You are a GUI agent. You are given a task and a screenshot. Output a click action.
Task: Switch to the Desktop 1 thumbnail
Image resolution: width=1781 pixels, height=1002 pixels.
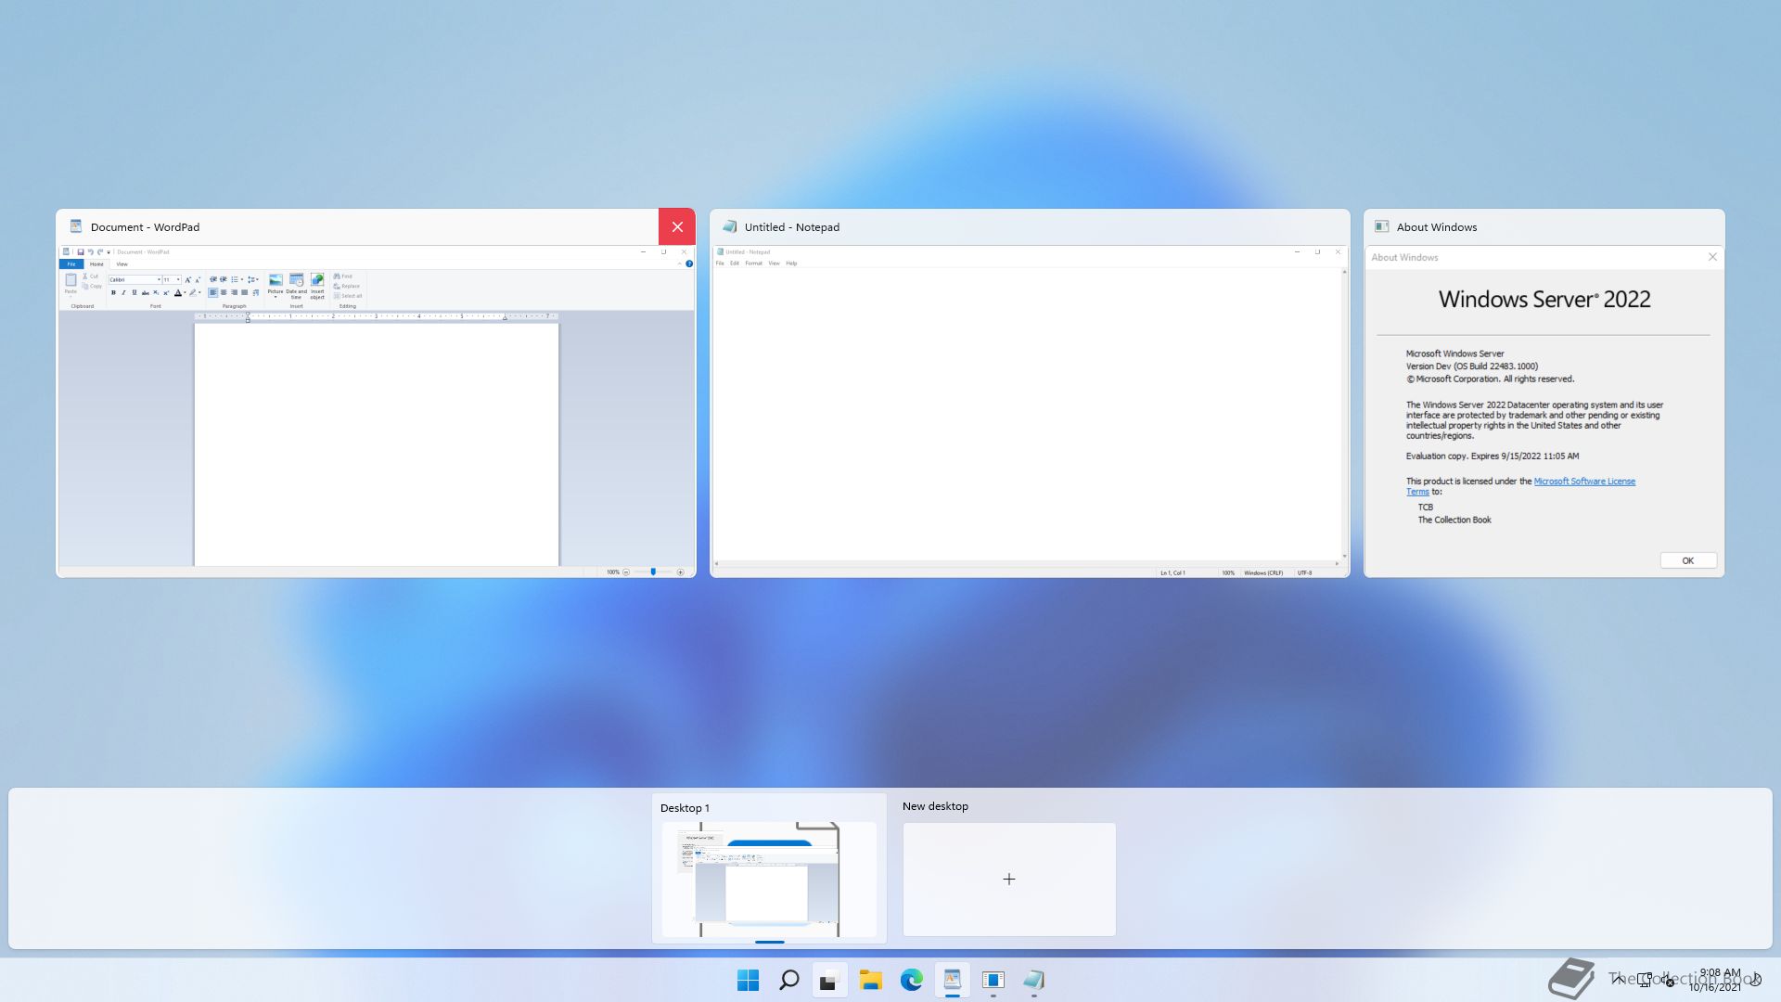(769, 879)
